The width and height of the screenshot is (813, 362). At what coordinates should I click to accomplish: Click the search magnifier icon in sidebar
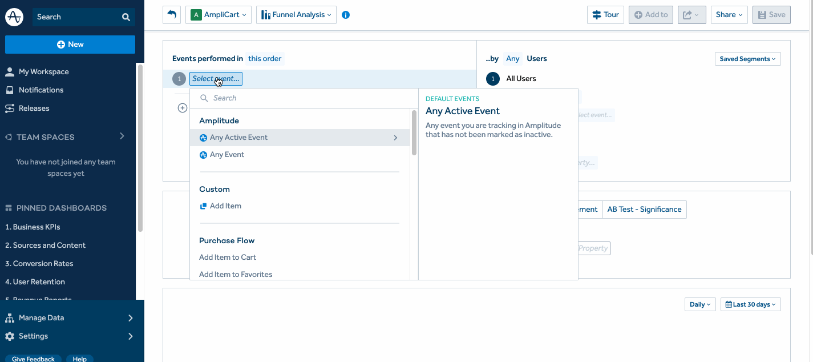pos(126,17)
